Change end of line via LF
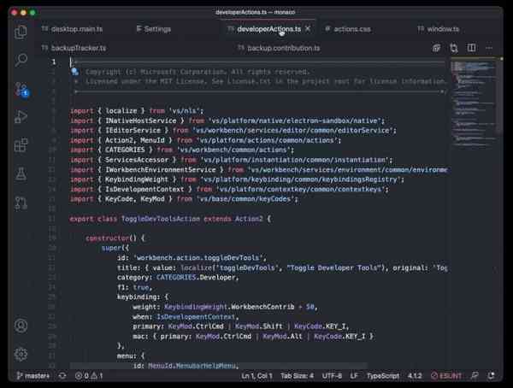Viewport: 513px width, 388px height. click(354, 376)
